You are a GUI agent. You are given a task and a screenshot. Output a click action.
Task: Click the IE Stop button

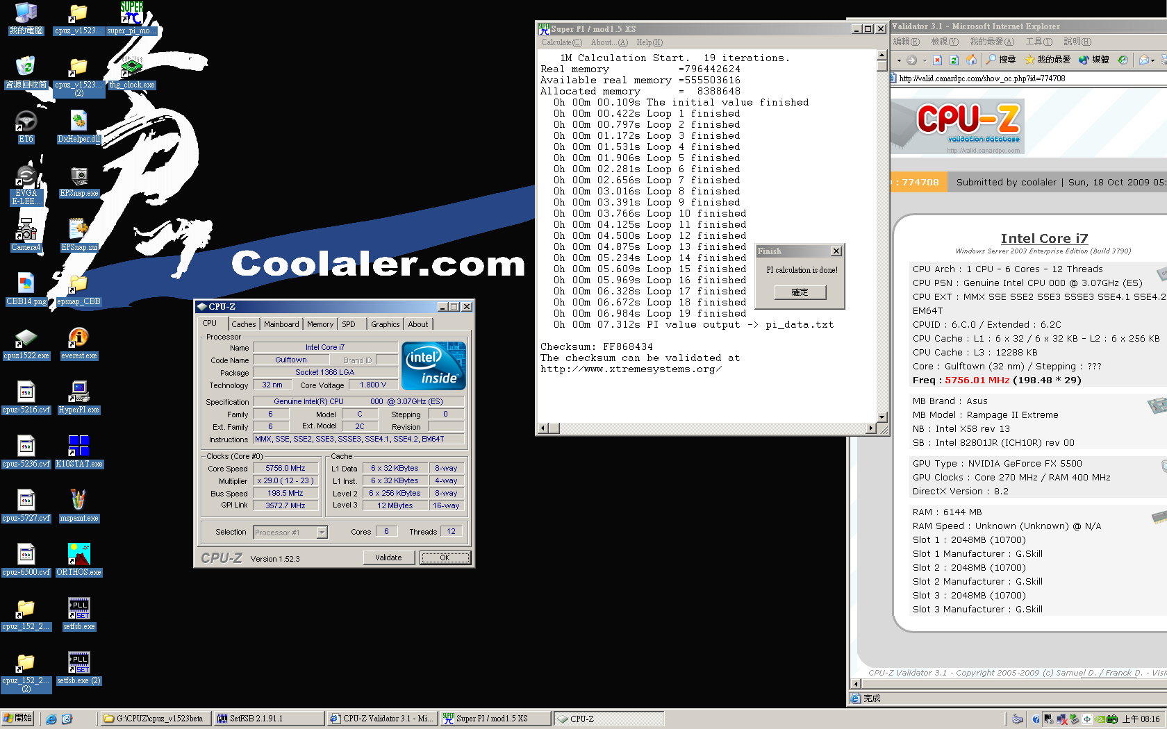tap(937, 60)
